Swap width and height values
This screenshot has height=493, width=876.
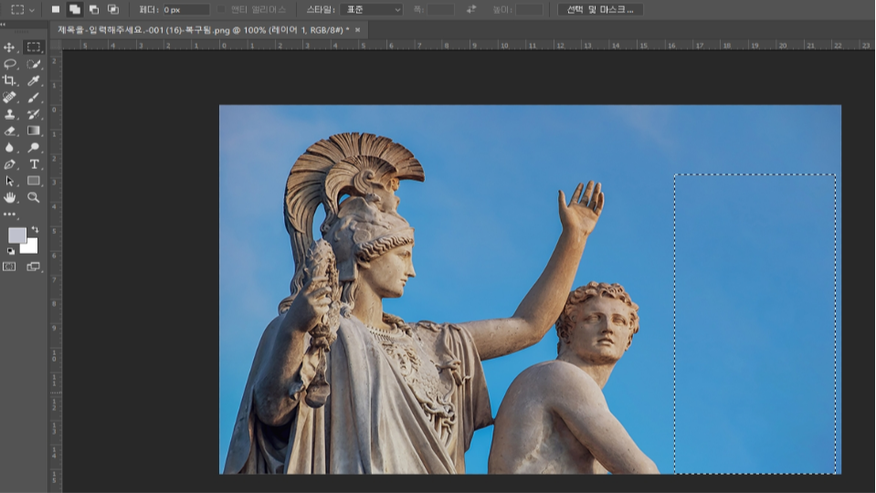point(471,9)
